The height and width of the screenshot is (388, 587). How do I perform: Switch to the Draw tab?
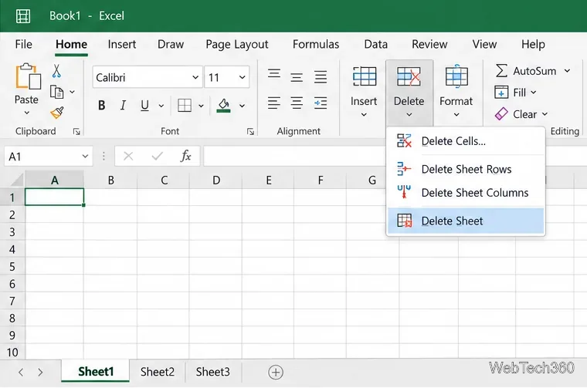pos(171,45)
